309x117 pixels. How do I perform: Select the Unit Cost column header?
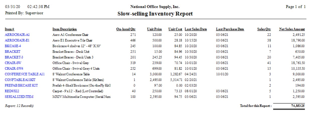click(175, 29)
